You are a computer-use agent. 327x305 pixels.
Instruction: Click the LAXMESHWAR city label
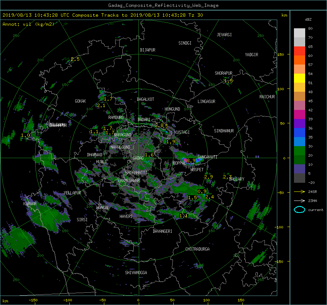click(x=129, y=181)
